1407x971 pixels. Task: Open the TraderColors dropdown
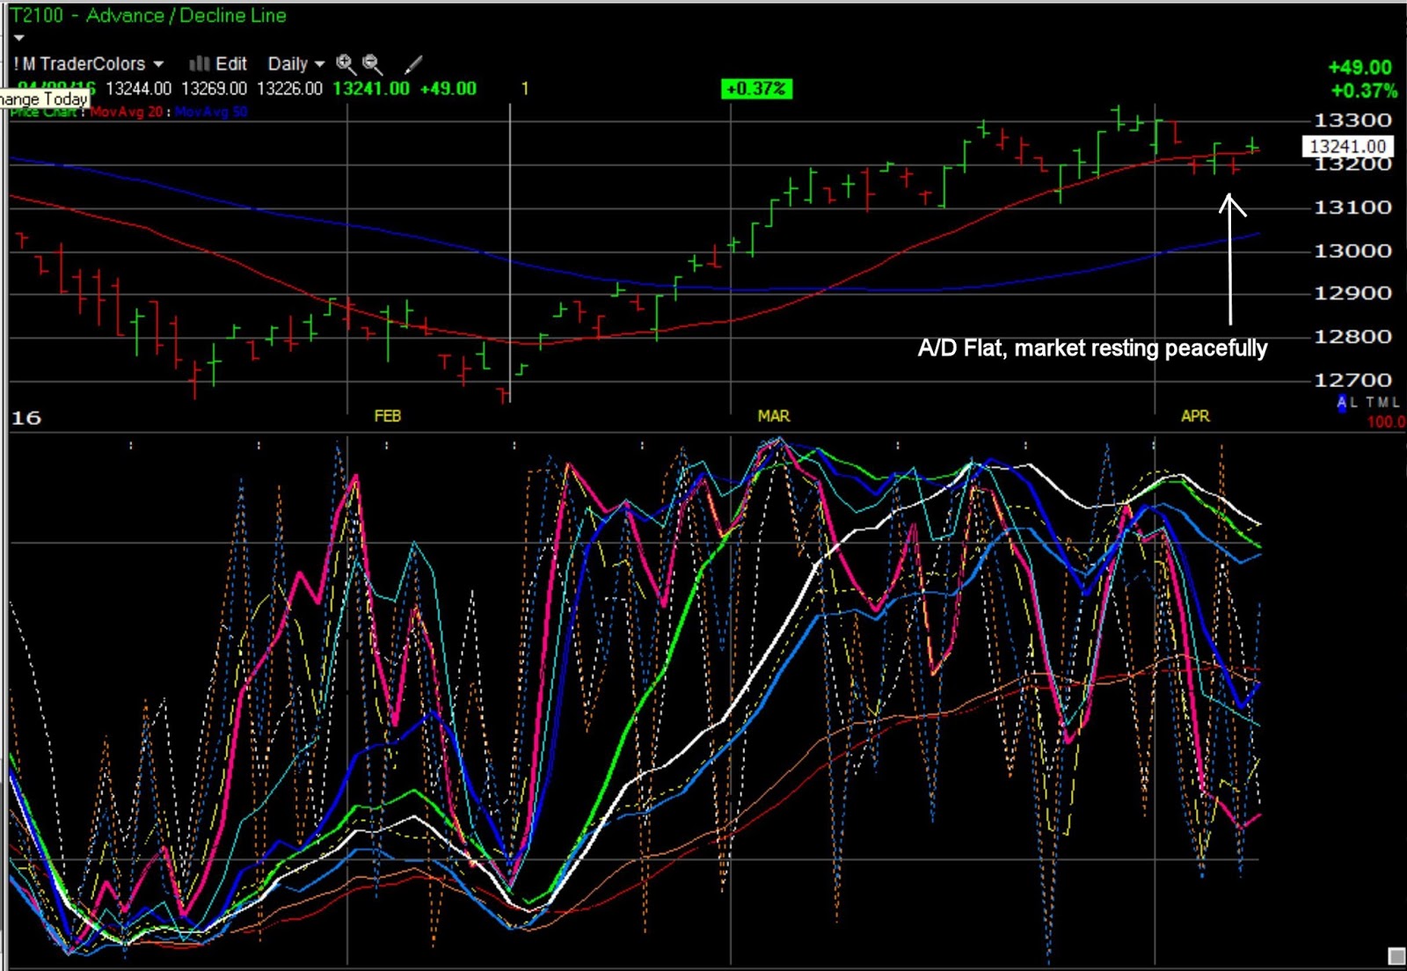(x=158, y=63)
